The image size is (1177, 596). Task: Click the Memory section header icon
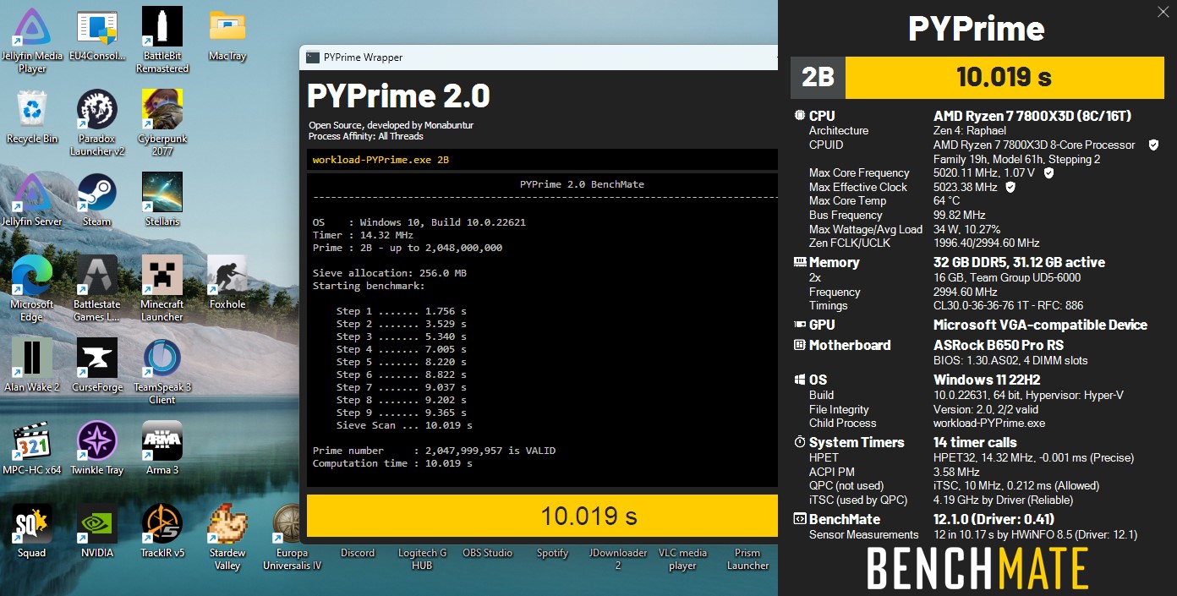point(799,262)
